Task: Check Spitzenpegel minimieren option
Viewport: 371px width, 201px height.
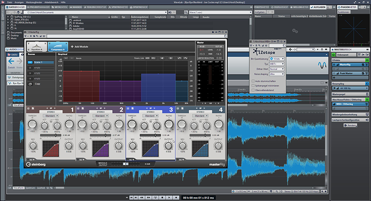Action: (253, 86)
